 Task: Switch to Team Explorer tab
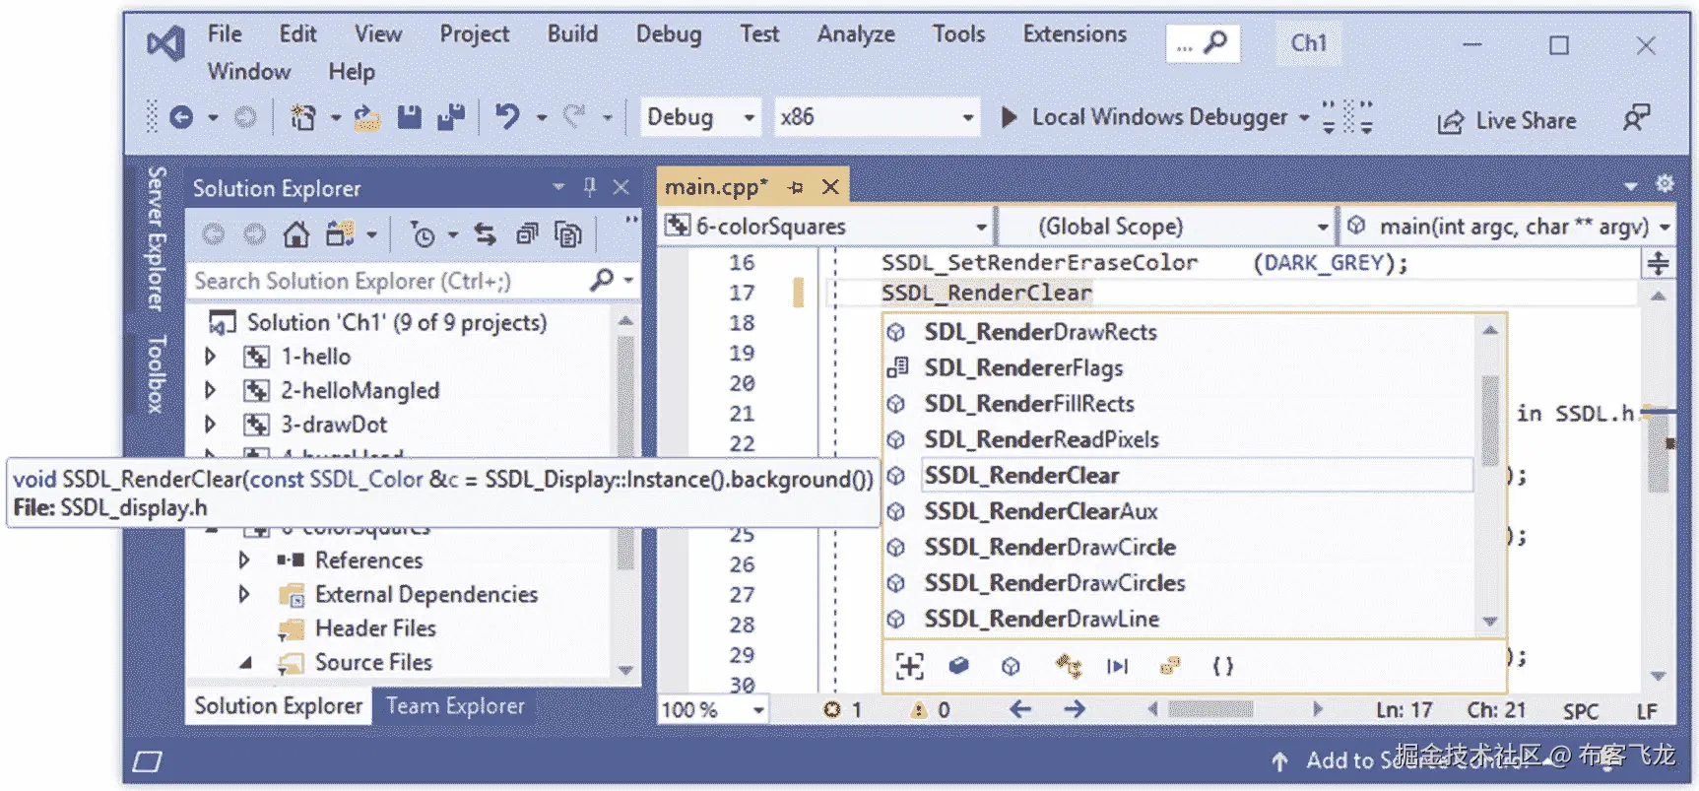click(x=455, y=706)
